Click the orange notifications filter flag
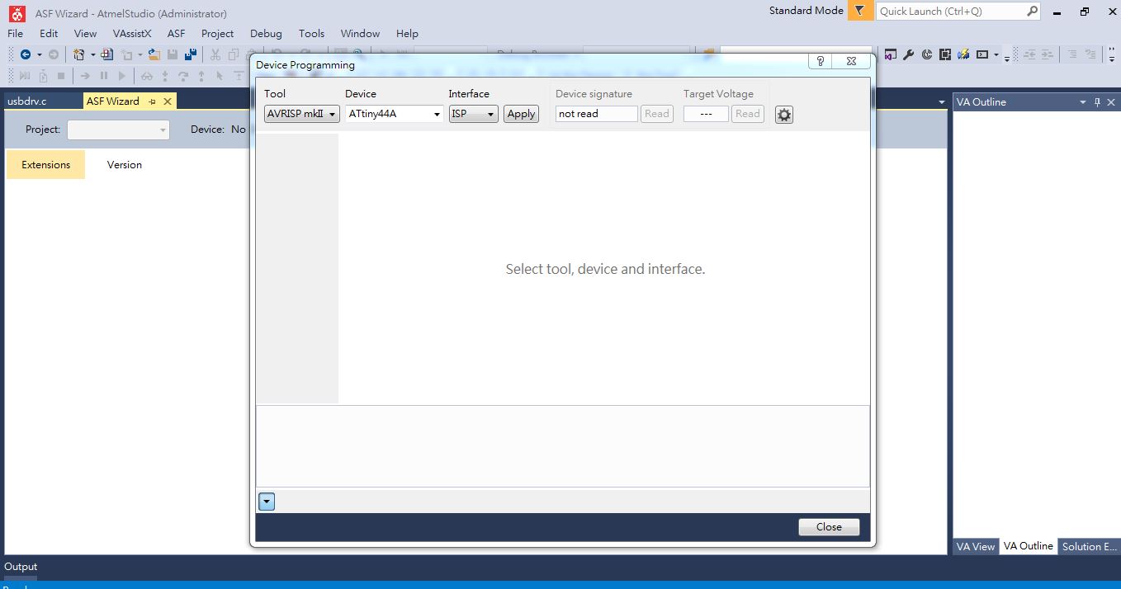Image resolution: width=1121 pixels, height=589 pixels. (x=860, y=11)
